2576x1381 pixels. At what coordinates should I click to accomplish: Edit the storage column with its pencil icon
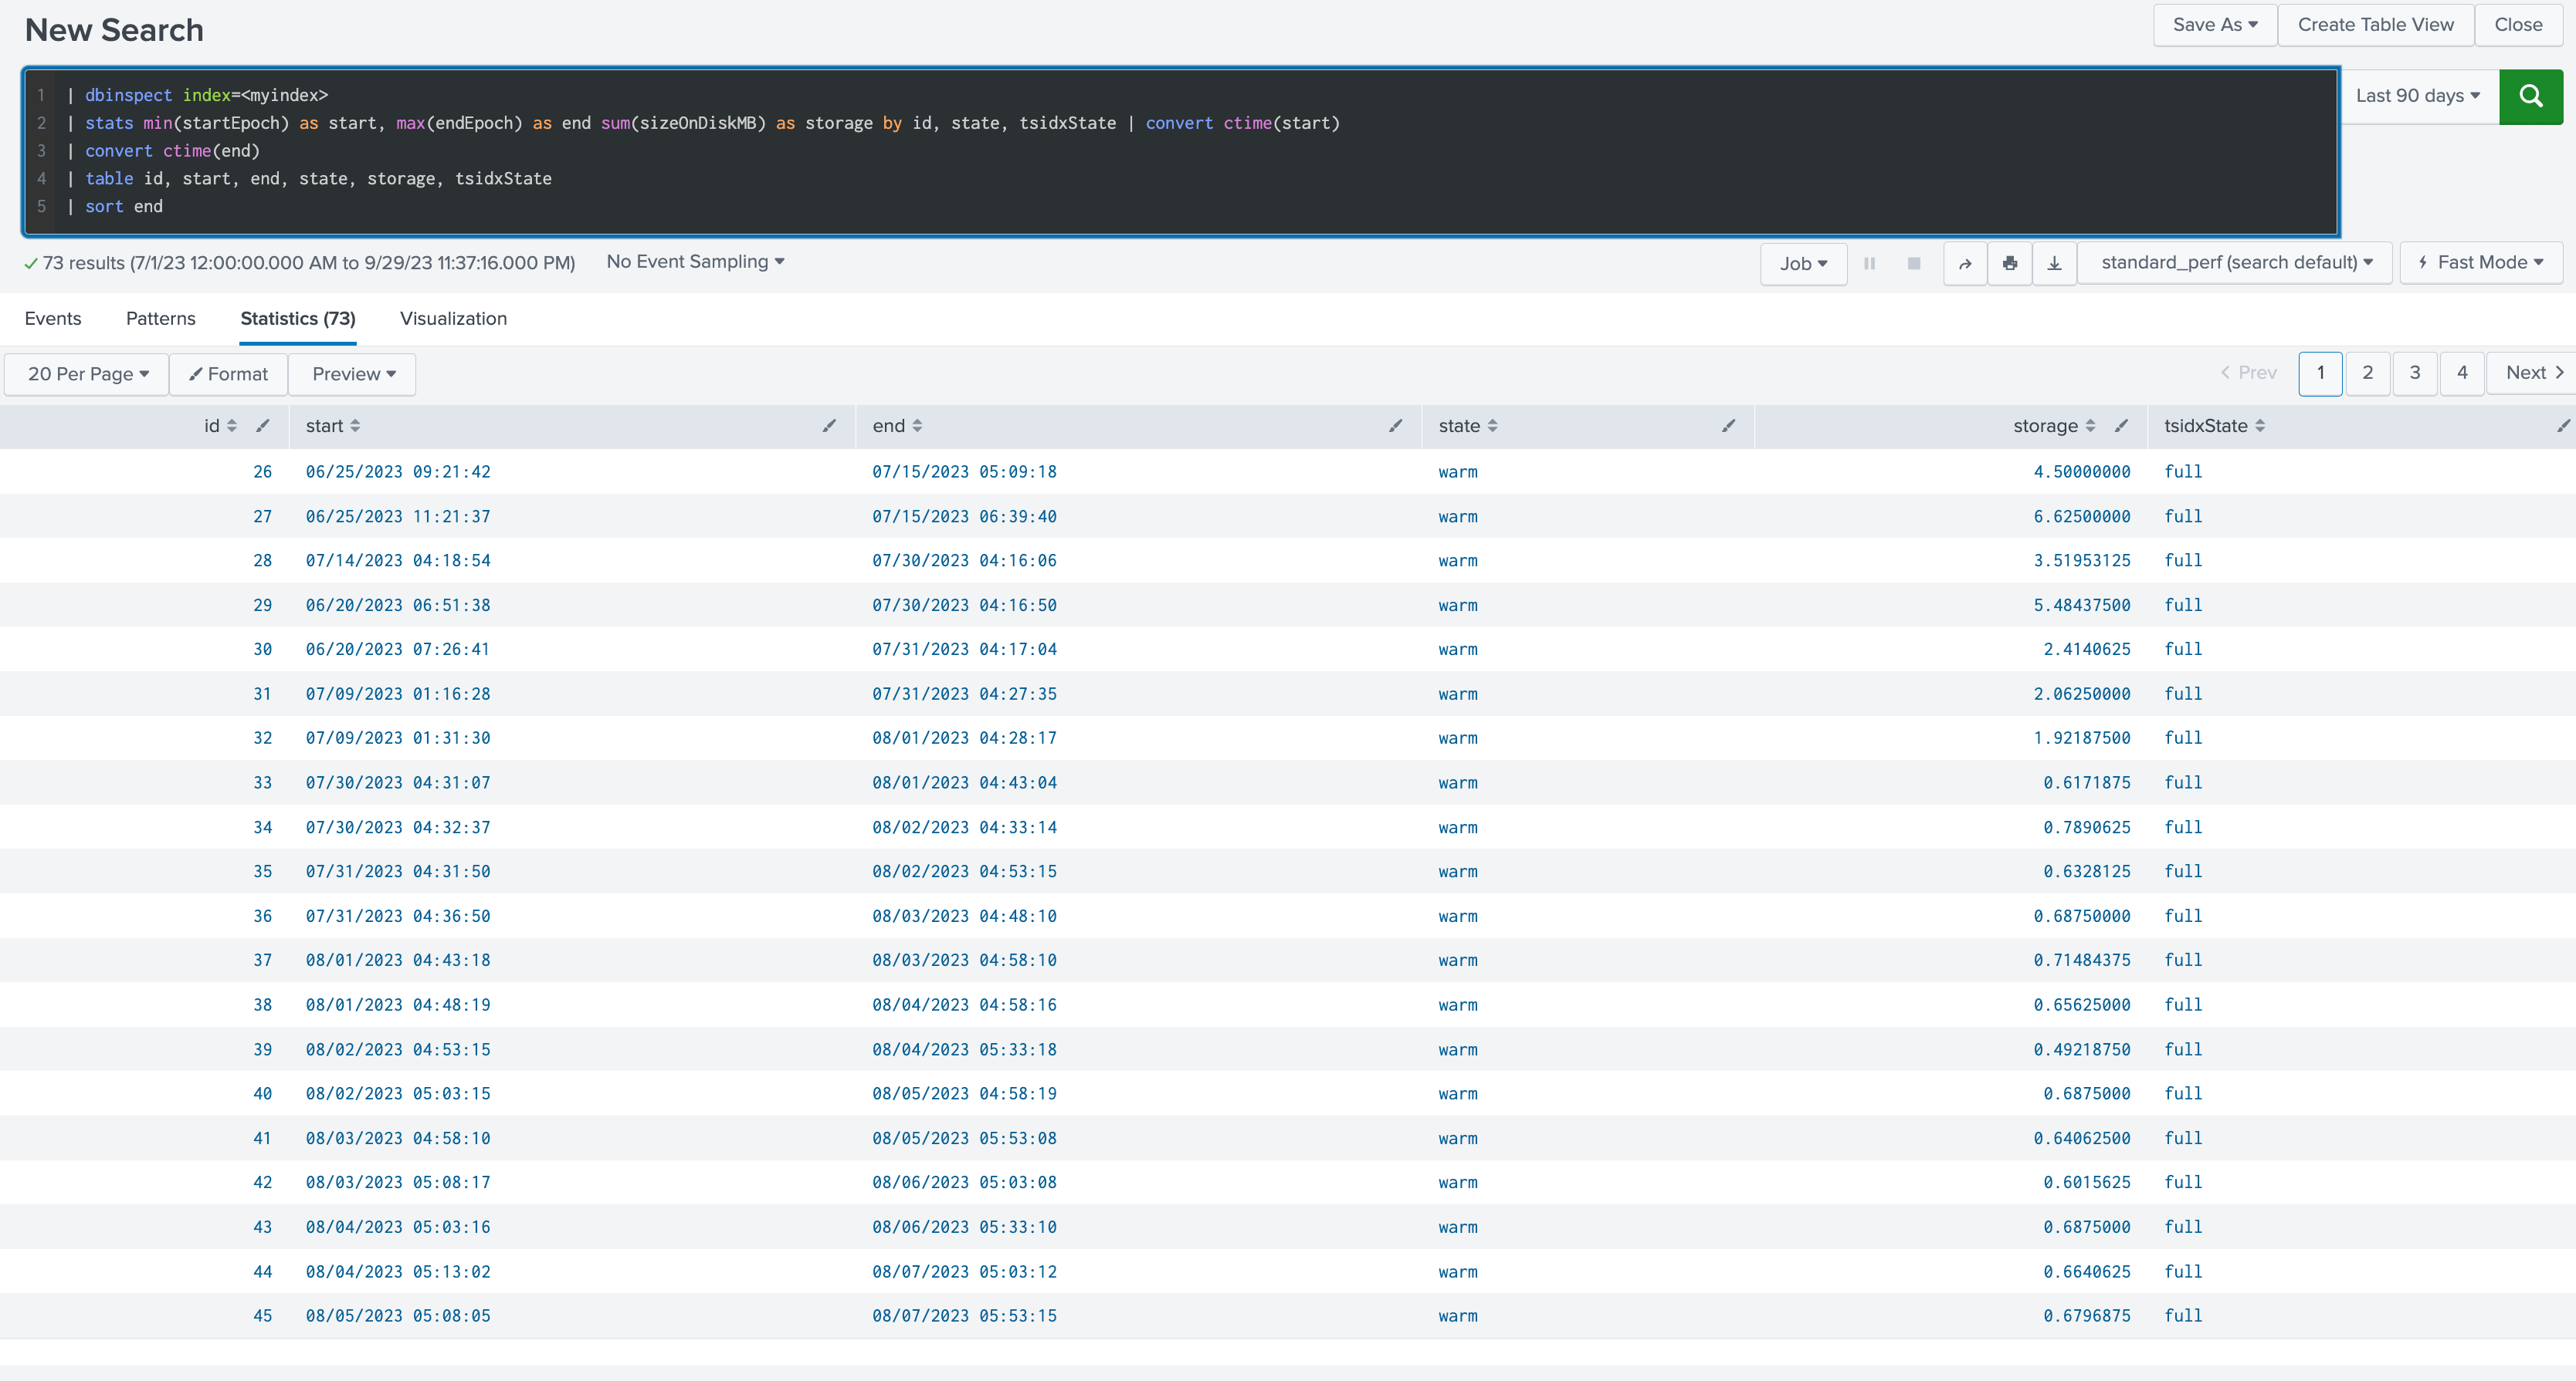pyautogui.click(x=2121, y=426)
